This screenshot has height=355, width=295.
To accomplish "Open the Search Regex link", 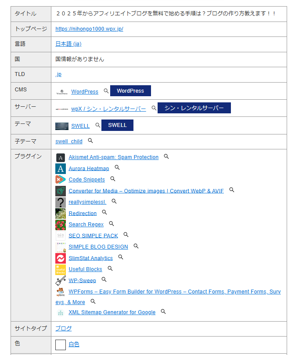I will click(86, 225).
